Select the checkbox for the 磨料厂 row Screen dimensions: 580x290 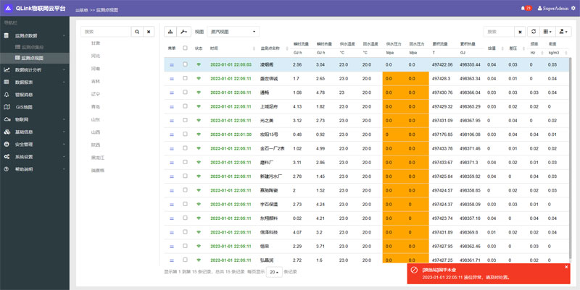point(185,162)
